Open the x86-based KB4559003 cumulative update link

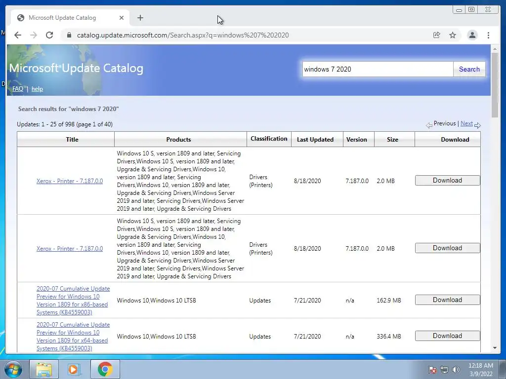[73, 301]
